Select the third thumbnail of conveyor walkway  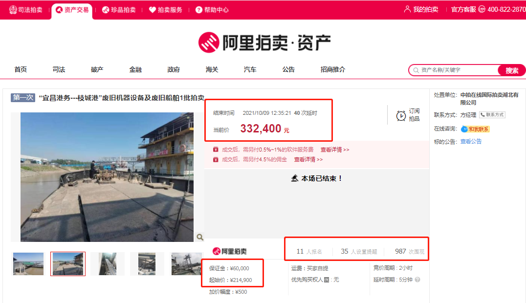tap(108, 264)
